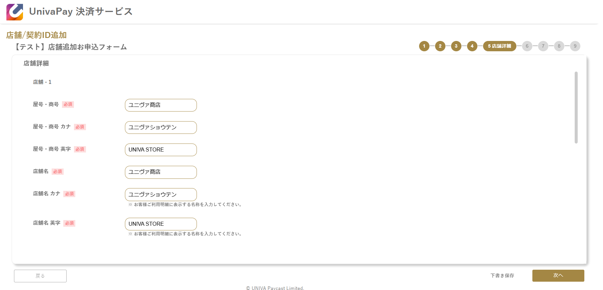Viewport: 603px width, 290px height.
Task: Edit the 店舗名 英字 input field
Action: pos(161,224)
